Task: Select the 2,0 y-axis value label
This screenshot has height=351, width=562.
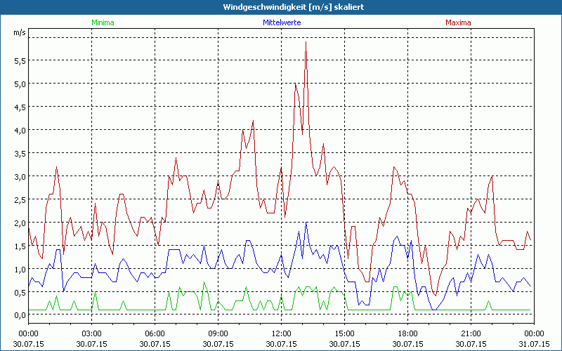Action: pyautogui.click(x=19, y=223)
